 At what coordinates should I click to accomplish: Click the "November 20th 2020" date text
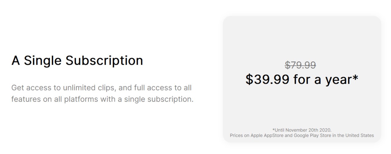pos(309,130)
